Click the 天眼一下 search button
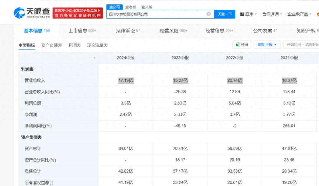This screenshot has width=319, height=186. tap(224, 14)
